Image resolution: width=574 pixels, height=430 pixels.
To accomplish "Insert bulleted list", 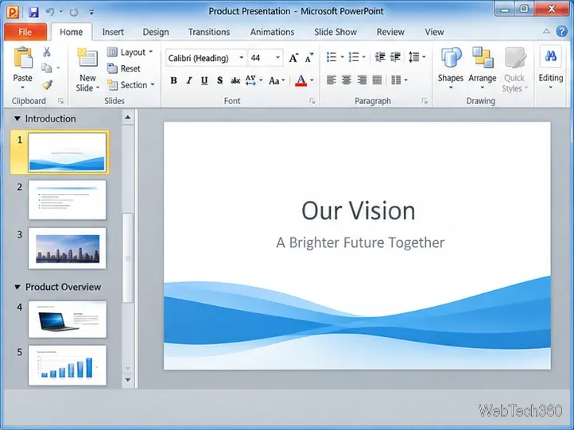I will pos(332,57).
